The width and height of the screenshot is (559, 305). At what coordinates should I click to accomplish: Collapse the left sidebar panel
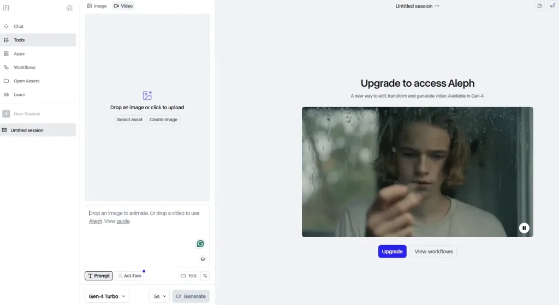(x=6, y=8)
